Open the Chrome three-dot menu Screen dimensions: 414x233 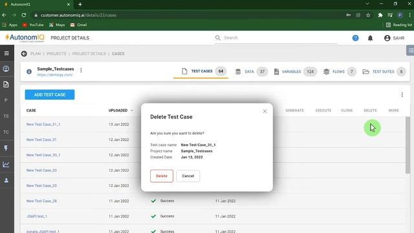click(409, 15)
